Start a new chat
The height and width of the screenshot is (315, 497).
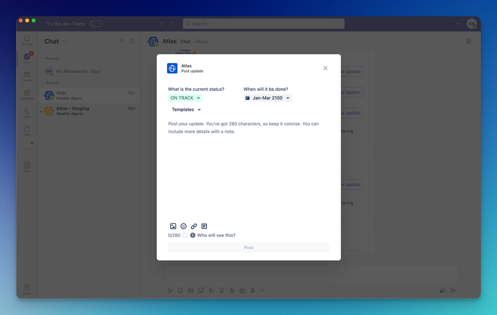coord(132,41)
